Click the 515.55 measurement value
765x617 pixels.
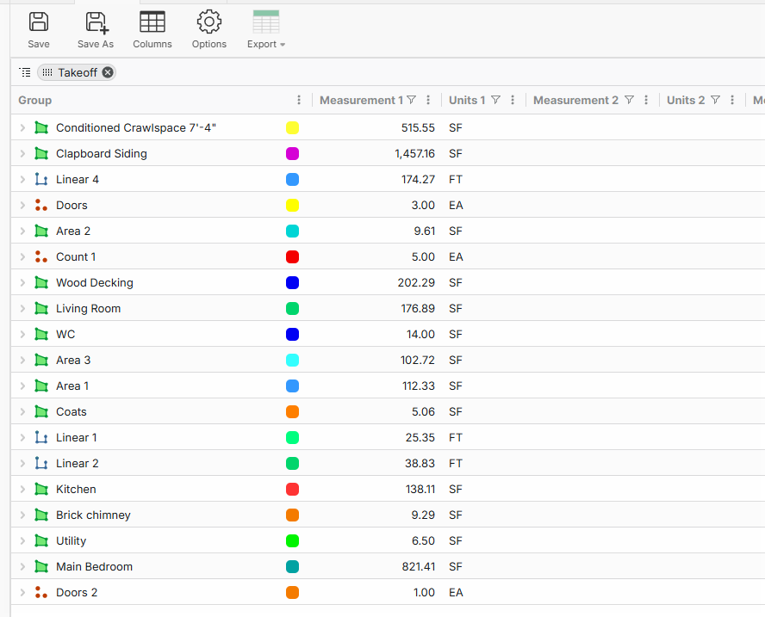click(x=418, y=127)
